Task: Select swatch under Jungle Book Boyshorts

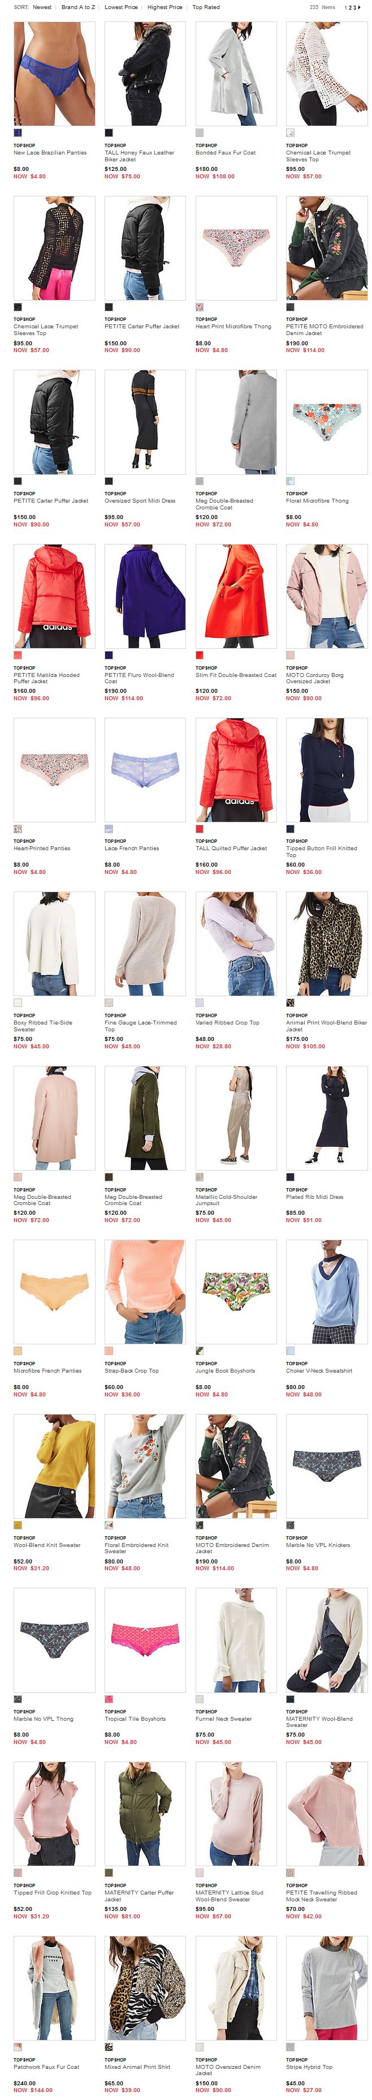Action: coord(200,1351)
